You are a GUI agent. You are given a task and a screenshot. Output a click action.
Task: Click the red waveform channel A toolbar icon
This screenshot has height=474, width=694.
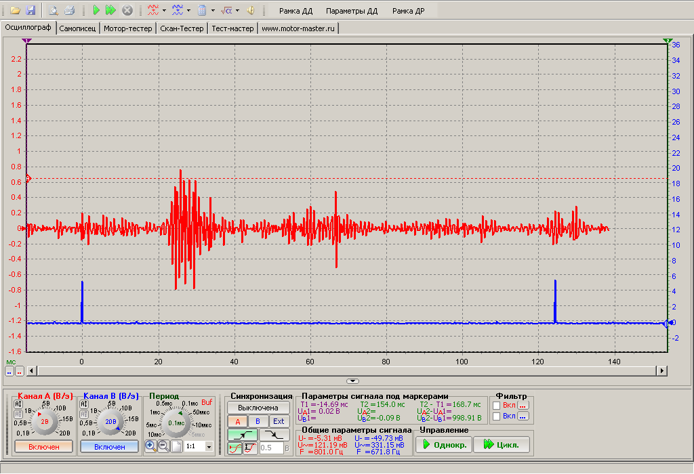tap(153, 10)
